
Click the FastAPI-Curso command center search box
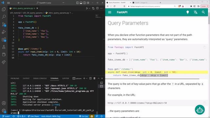click(45, 3)
